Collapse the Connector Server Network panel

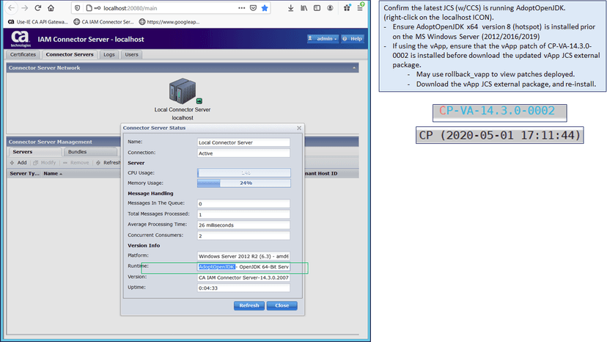coord(355,68)
